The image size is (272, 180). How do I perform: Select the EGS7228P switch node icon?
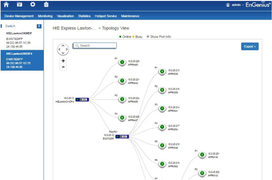coord(122,137)
